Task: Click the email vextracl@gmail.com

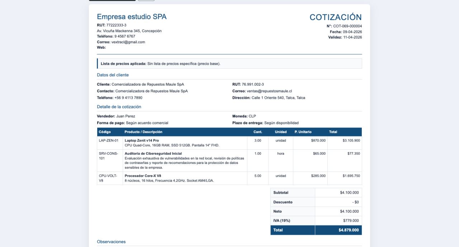Action: (128, 42)
